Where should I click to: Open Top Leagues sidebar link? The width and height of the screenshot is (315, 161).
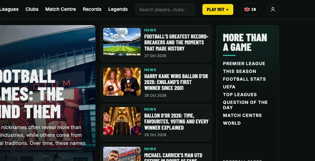click(240, 95)
